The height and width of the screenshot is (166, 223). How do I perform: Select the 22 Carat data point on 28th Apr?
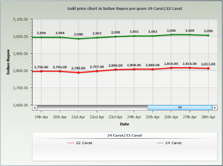point(208,68)
